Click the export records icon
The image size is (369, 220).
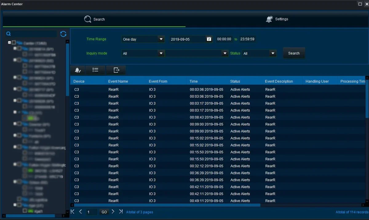tap(116, 70)
